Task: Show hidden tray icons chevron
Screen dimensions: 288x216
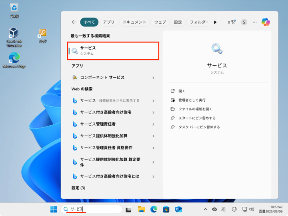Action: (x=206, y=209)
